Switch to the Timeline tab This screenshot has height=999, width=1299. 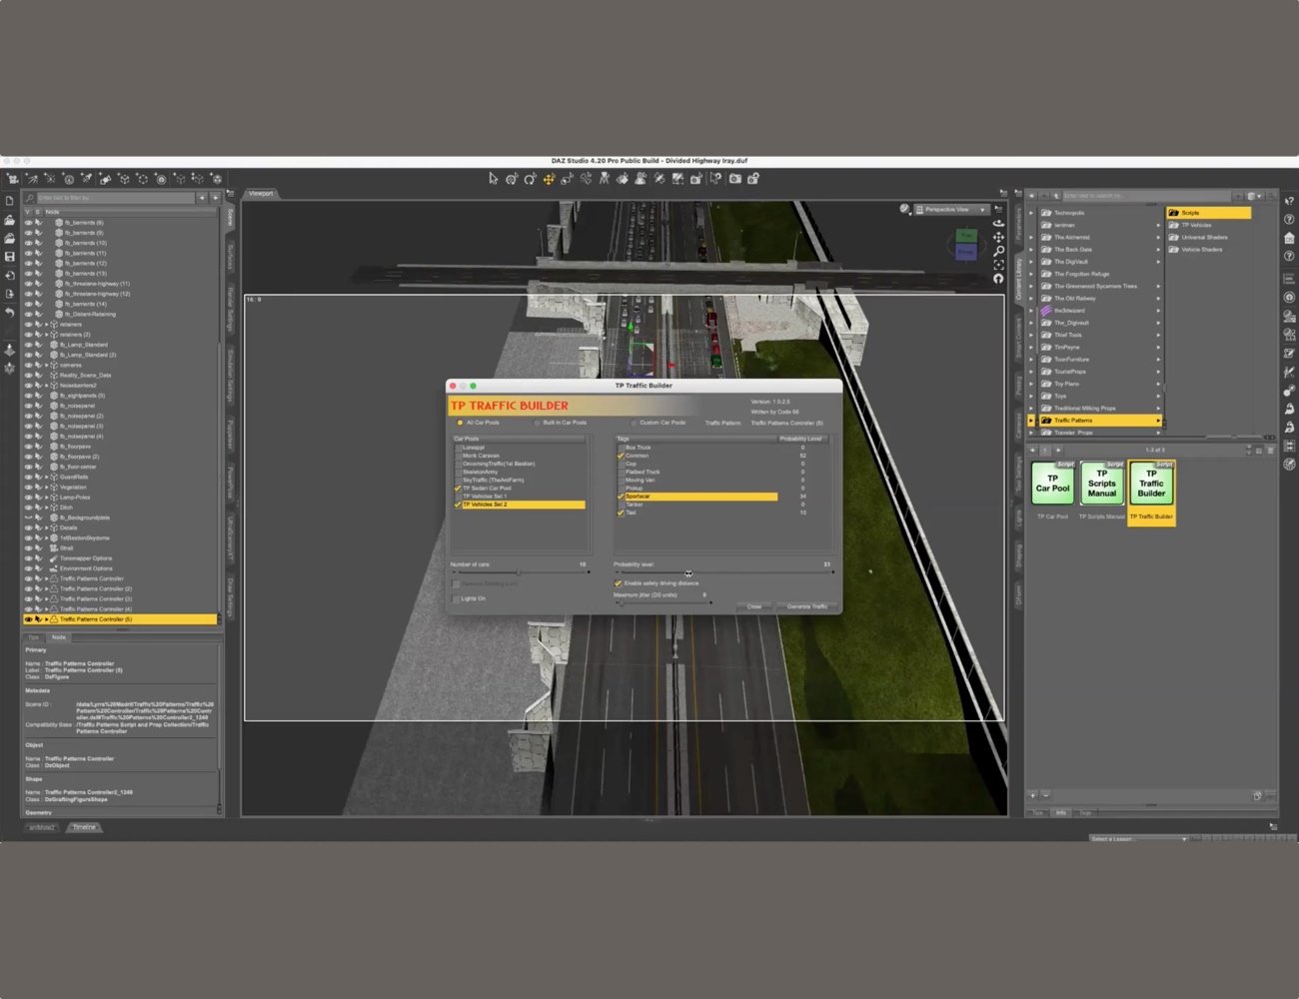click(x=85, y=827)
